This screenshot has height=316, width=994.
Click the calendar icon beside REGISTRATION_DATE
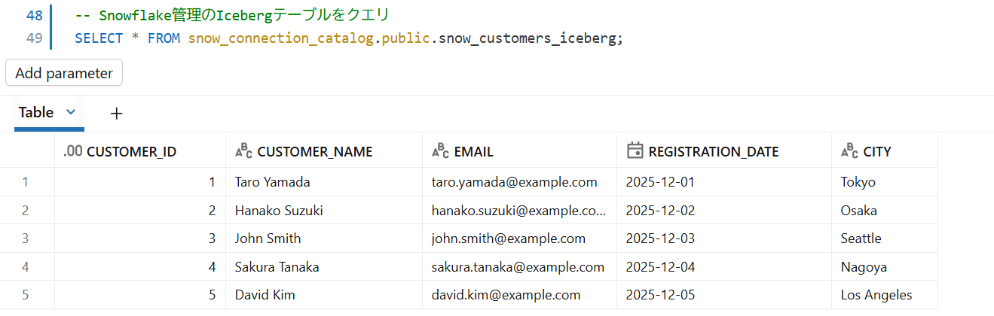pyautogui.click(x=635, y=151)
